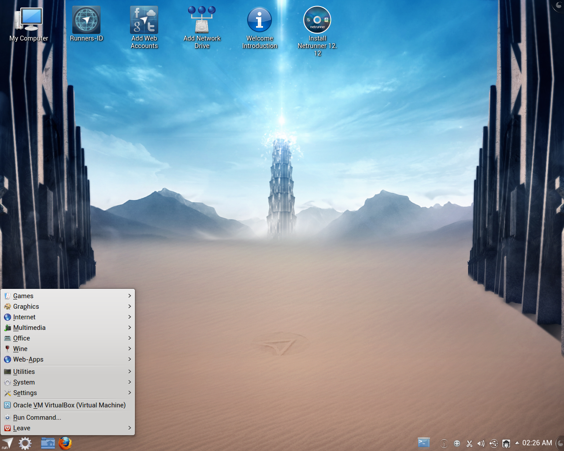The width and height of the screenshot is (564, 451).
Task: Open the System submenu
Action: click(68, 382)
